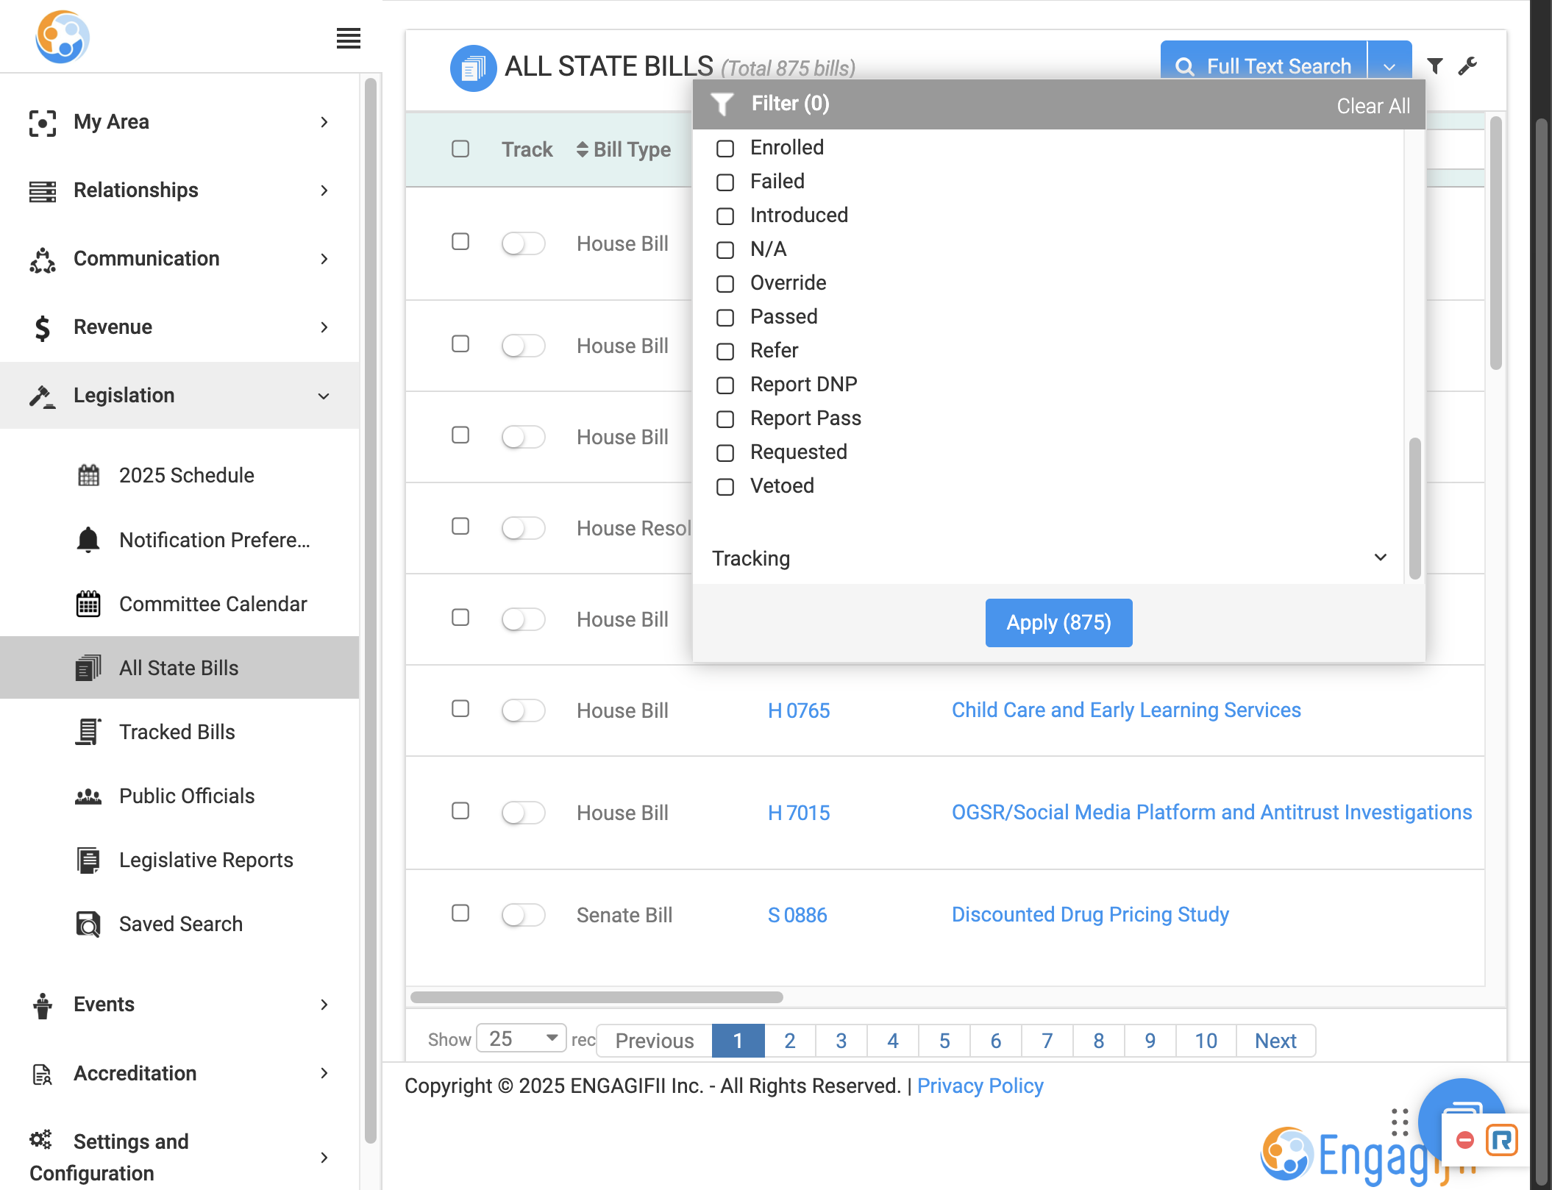The height and width of the screenshot is (1190, 1552).
Task: Open the wrench settings icon
Action: [x=1467, y=66]
